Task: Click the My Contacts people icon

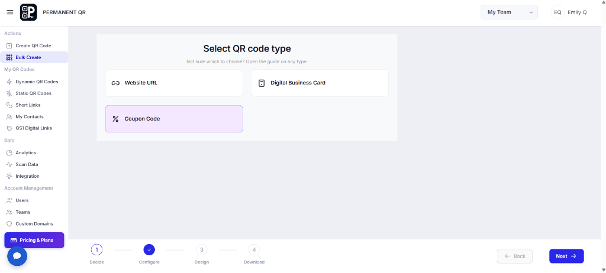Action: pos(9,116)
